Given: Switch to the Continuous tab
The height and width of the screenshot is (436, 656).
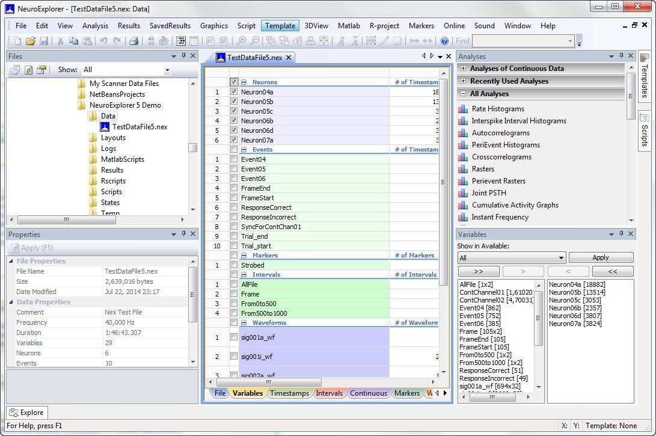Looking at the screenshot, I should pyautogui.click(x=368, y=393).
